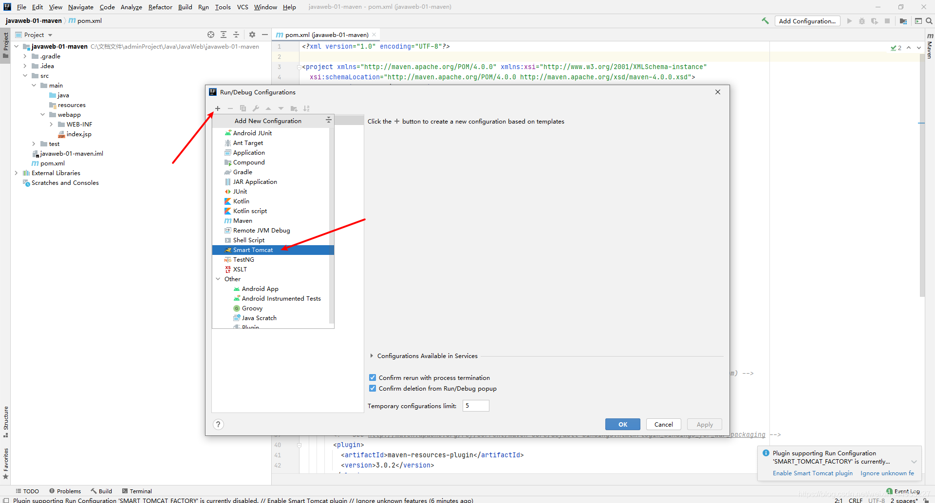The width and height of the screenshot is (935, 503).
Task: Click the collapse all icon in Project panel
Action: tap(236, 35)
